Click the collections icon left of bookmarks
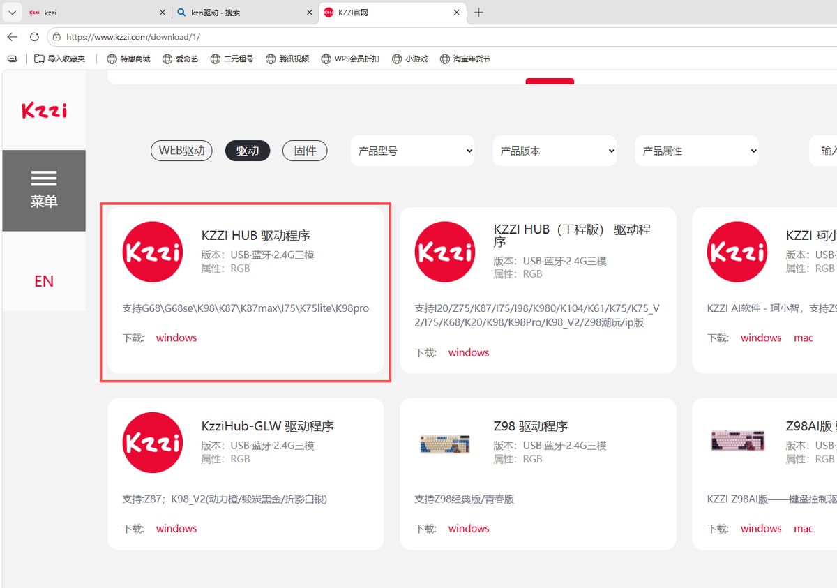The width and height of the screenshot is (837, 588). [x=13, y=59]
